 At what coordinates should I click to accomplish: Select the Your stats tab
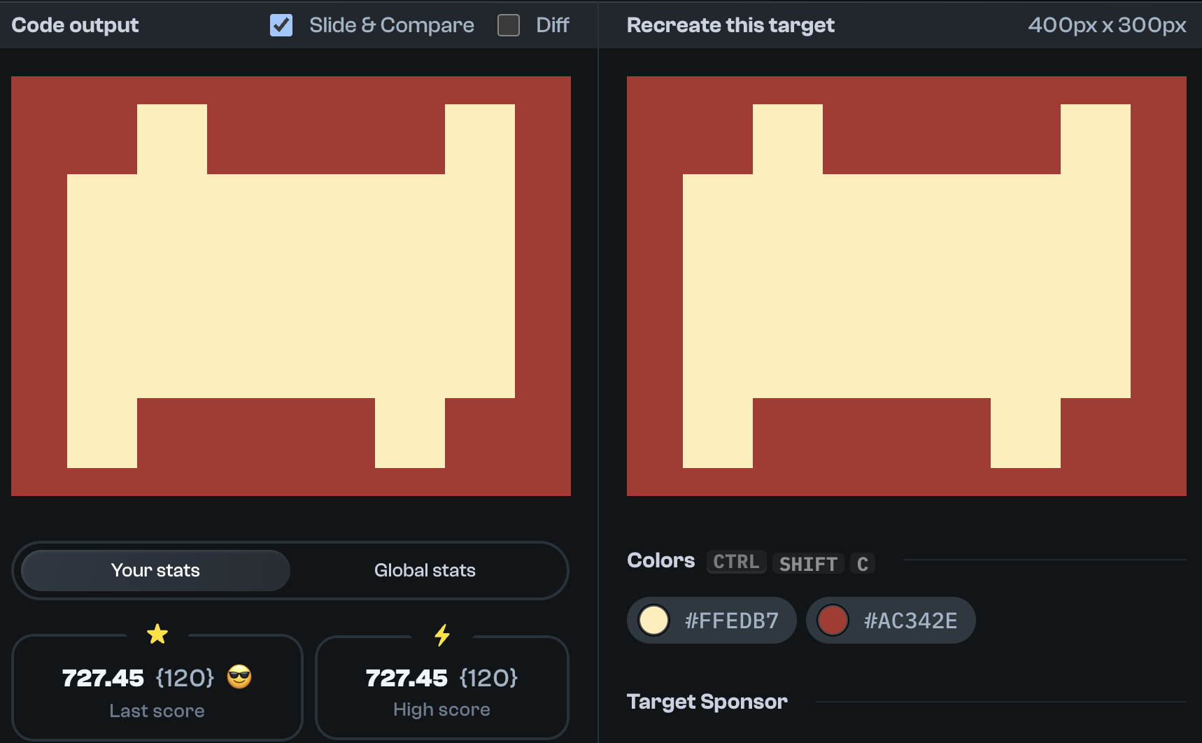point(155,570)
